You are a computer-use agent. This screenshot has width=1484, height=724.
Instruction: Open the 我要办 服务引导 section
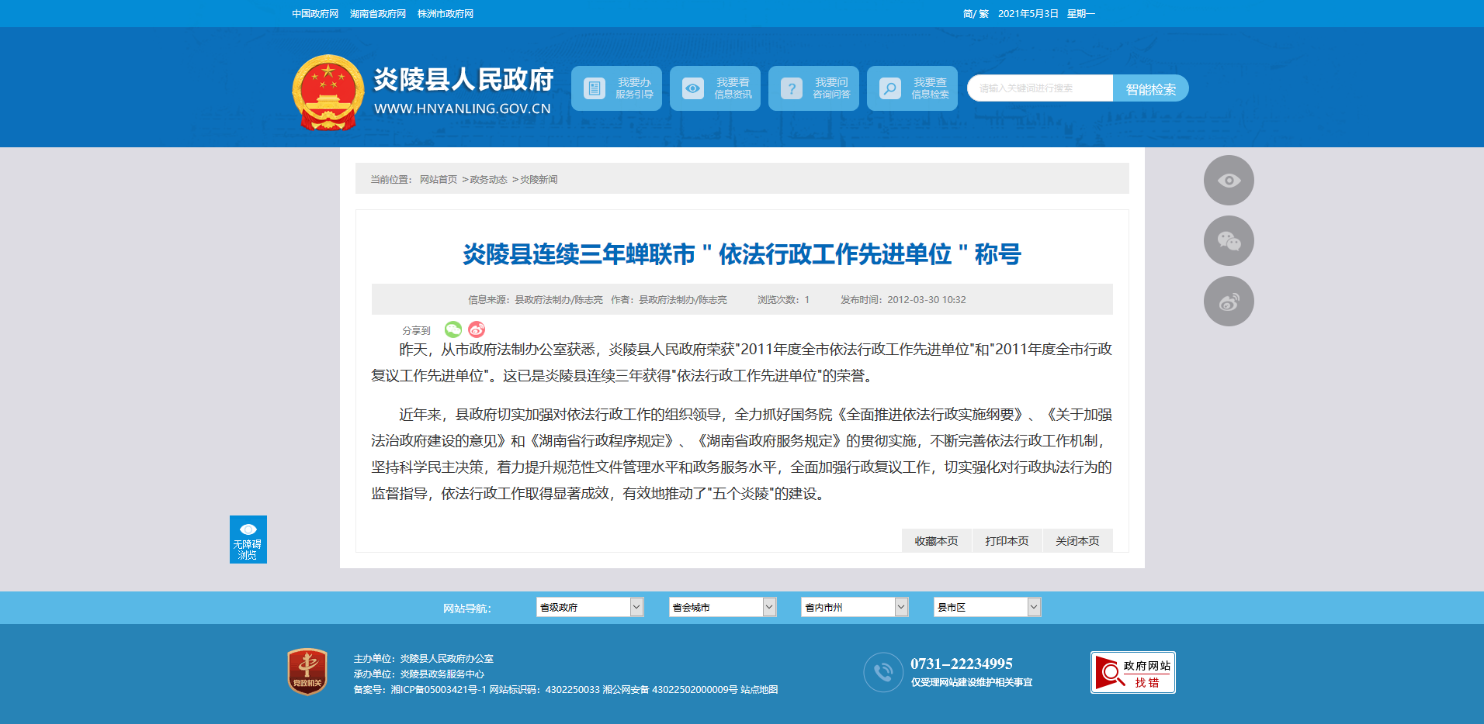point(616,88)
